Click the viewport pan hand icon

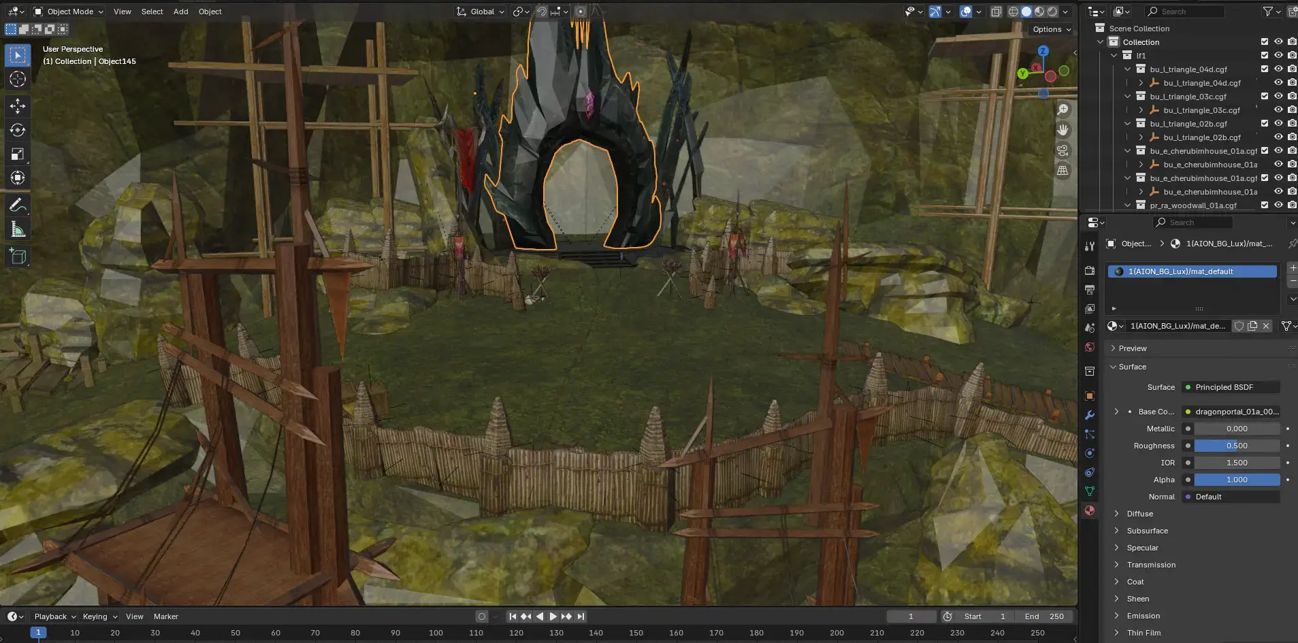tap(1063, 130)
